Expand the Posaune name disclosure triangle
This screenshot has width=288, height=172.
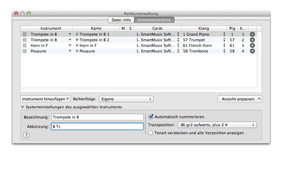(x=77, y=51)
